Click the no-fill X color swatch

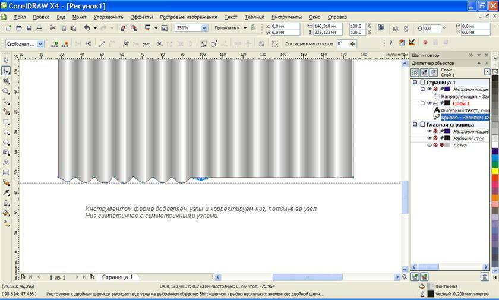pos(495,72)
